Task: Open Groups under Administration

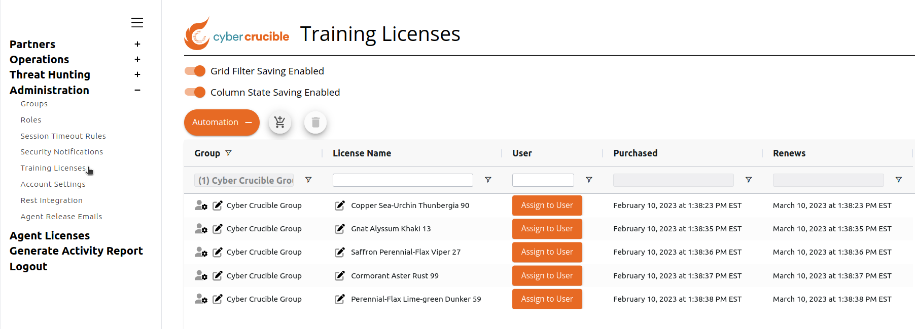Action: (34, 104)
